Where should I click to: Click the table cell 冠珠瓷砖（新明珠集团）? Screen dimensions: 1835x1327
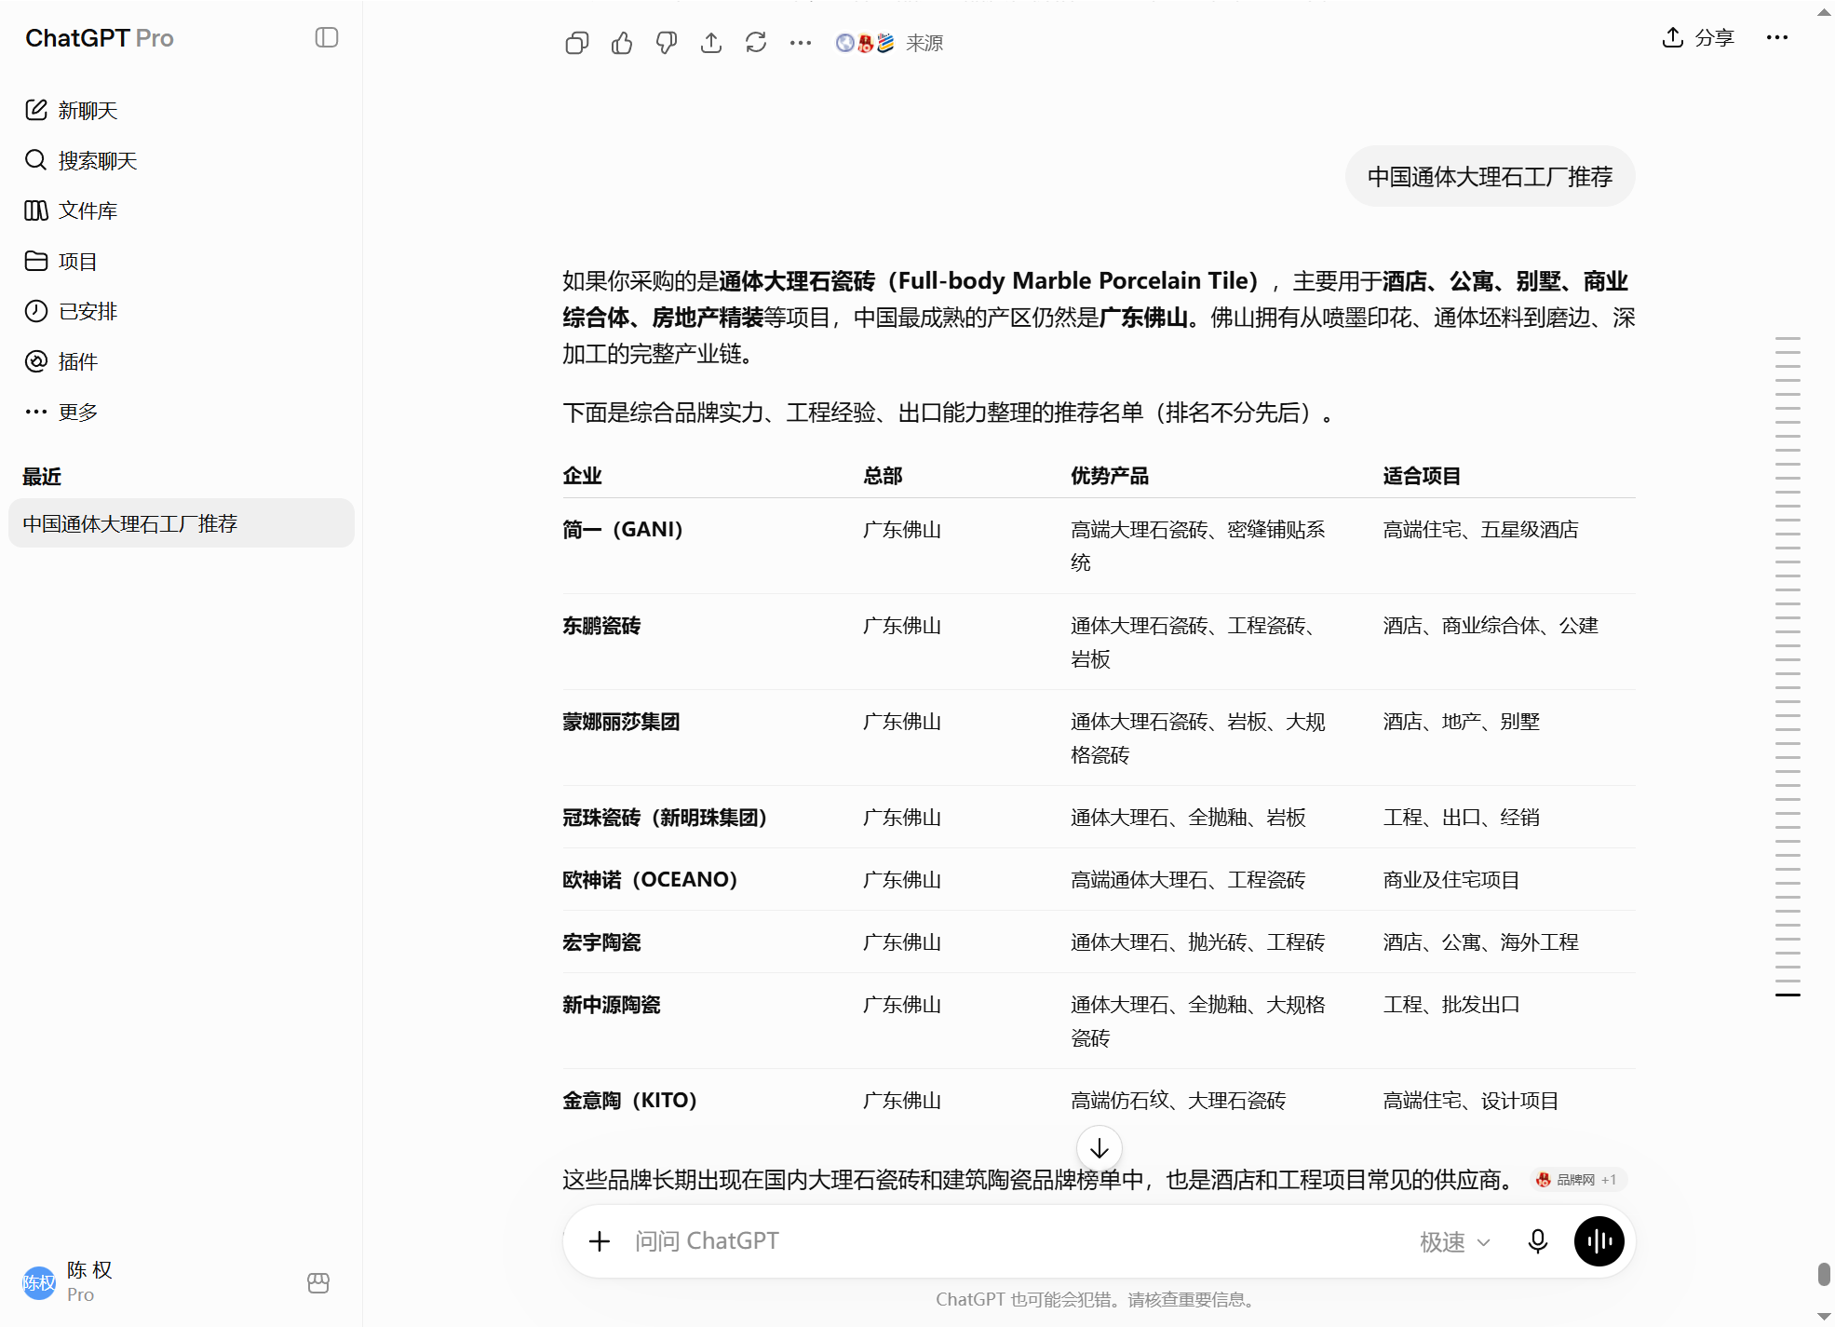pyautogui.click(x=666, y=817)
